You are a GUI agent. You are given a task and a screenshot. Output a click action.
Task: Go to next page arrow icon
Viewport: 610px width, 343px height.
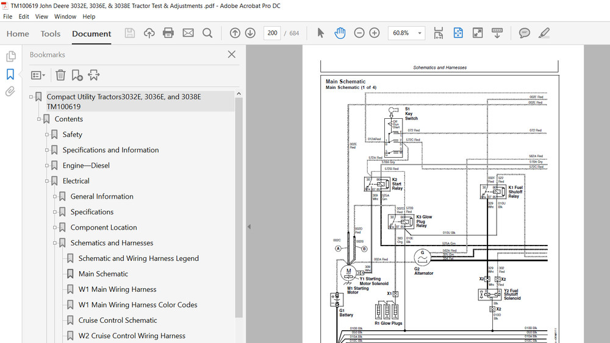[x=250, y=33]
